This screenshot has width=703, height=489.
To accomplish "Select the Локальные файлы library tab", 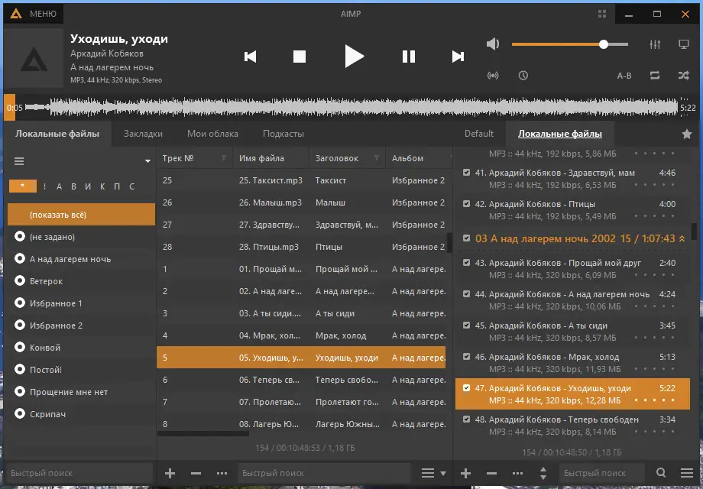I will click(x=57, y=134).
